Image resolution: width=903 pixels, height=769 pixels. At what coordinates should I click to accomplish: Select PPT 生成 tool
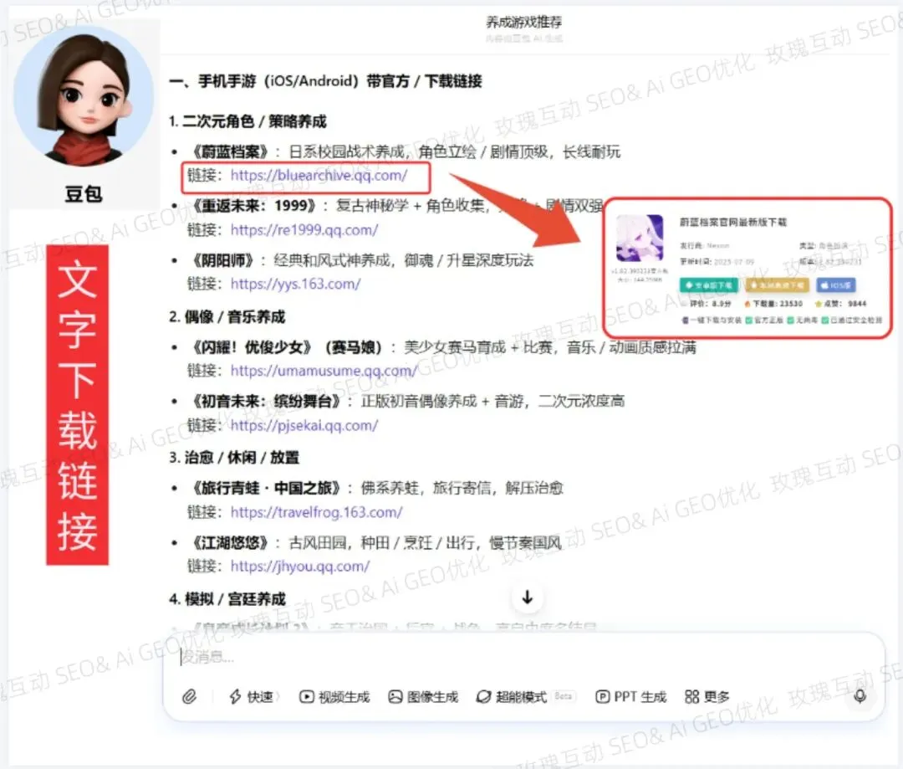click(630, 697)
